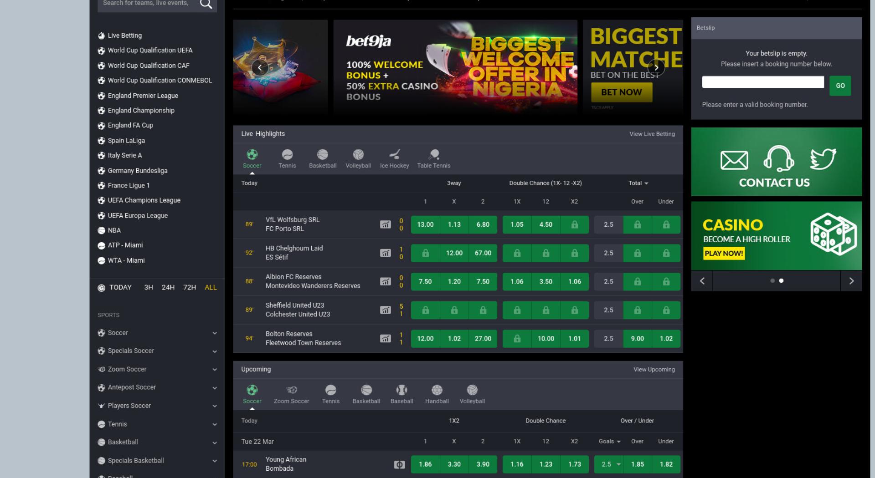Screen dimensions: 875x478
Task: Filter events by 72H time range
Action: click(x=190, y=287)
